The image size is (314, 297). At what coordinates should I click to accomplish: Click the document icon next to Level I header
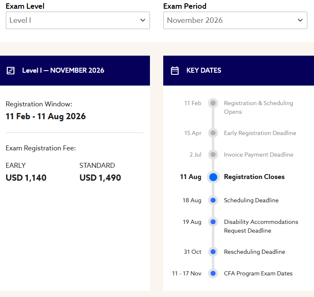pos(11,71)
